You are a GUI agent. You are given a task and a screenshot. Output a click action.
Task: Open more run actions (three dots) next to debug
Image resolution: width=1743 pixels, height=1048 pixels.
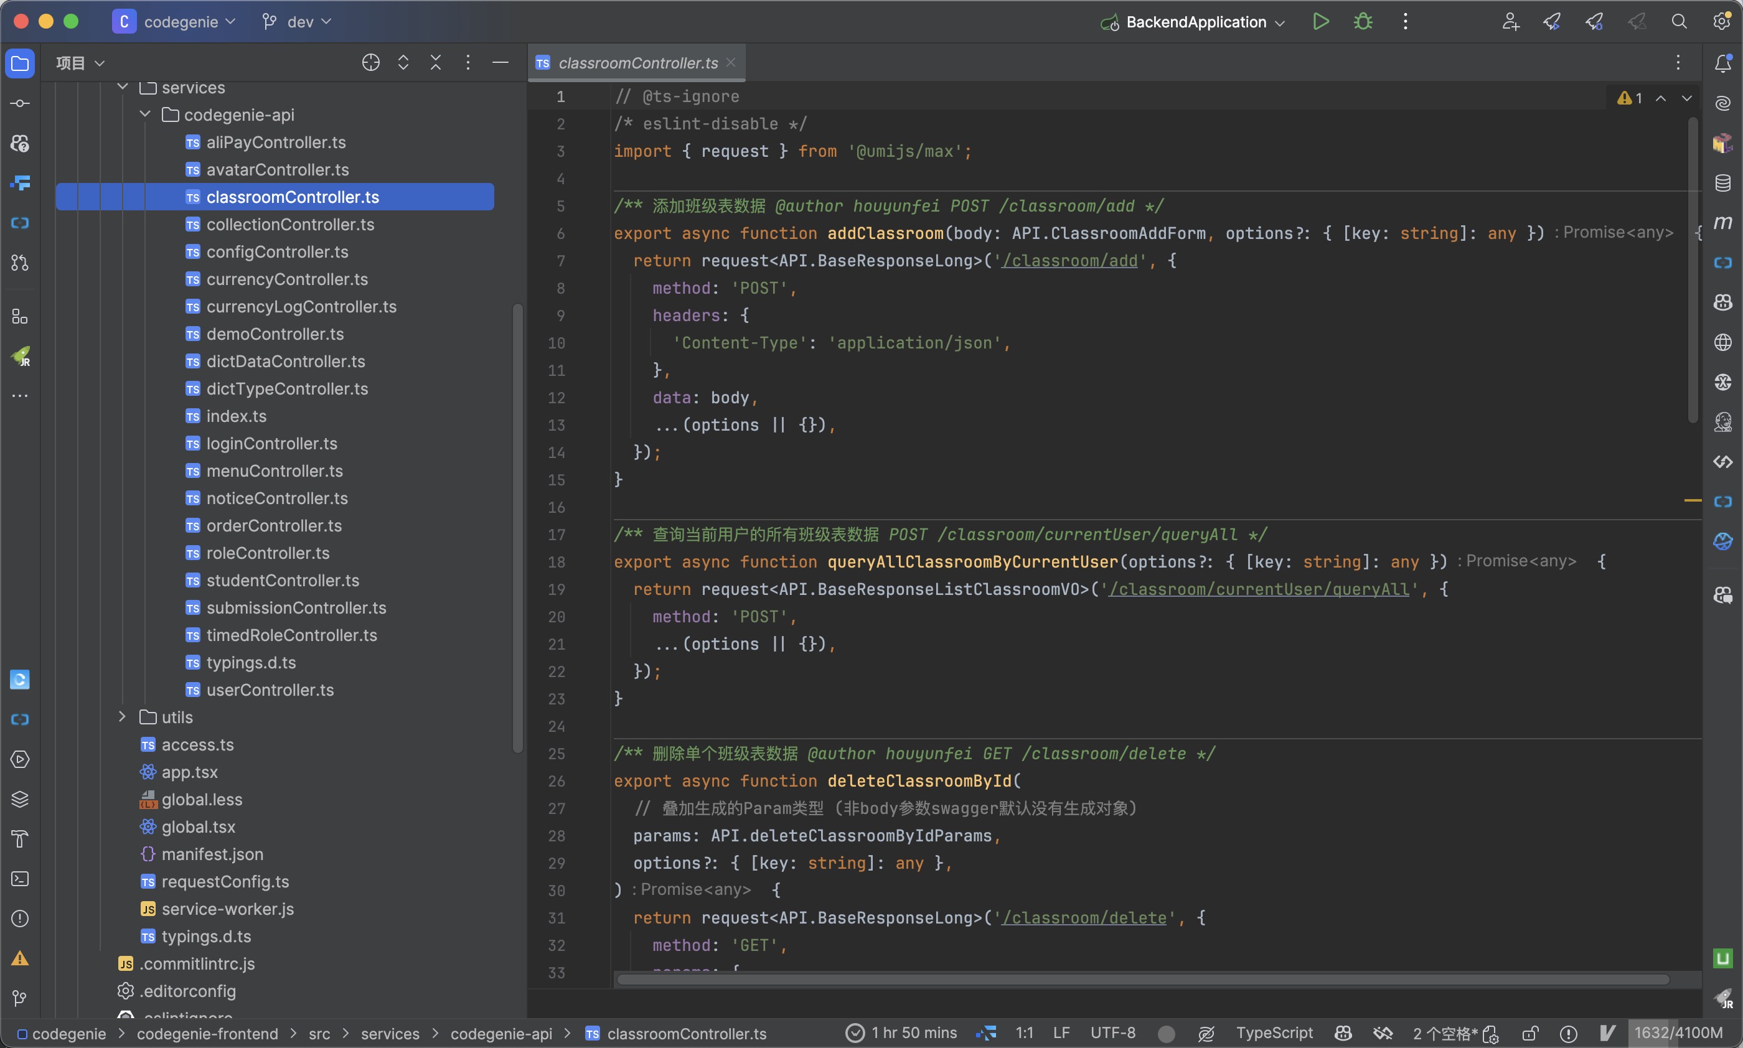(1406, 21)
